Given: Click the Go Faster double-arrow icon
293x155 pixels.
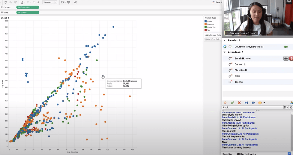Looking at the screenshot, I should tap(253, 103).
